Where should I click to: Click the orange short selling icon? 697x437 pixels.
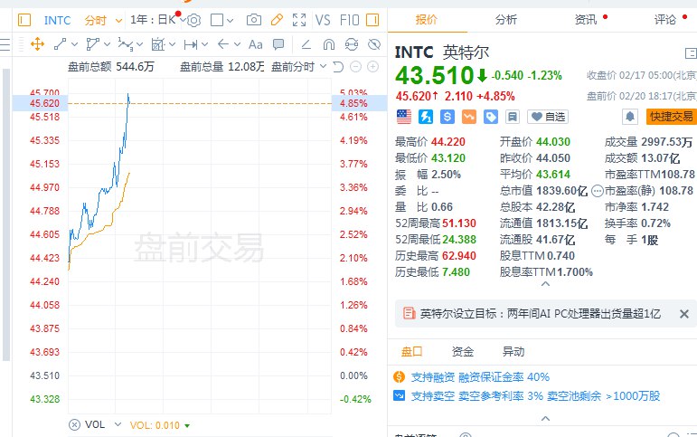(469, 117)
